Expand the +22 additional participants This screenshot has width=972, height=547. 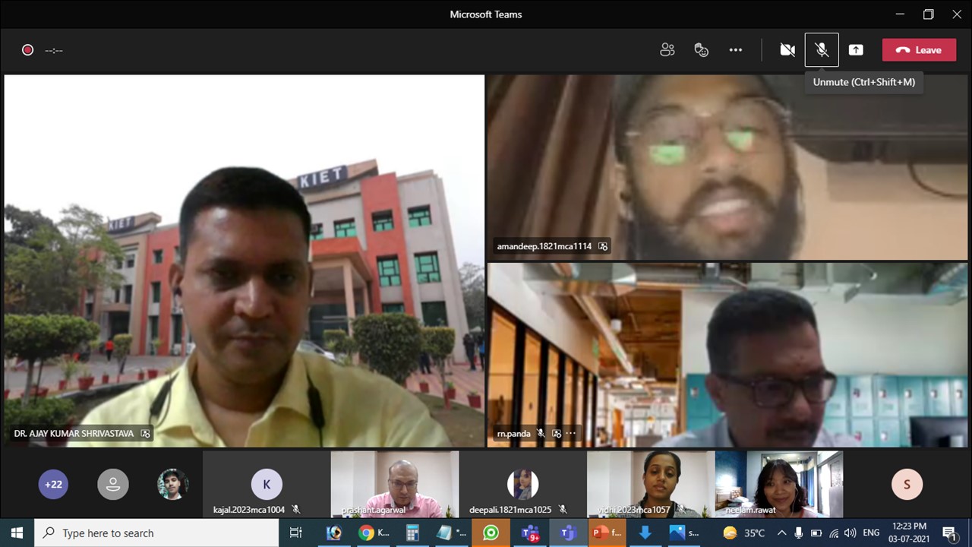53,484
